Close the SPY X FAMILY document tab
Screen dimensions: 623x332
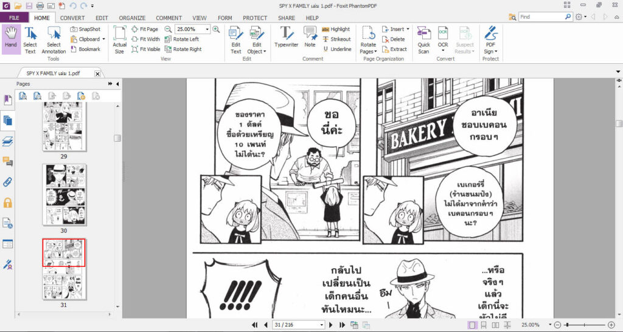tap(97, 74)
